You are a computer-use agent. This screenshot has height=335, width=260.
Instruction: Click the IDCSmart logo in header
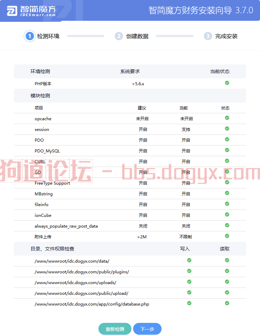(x=31, y=11)
